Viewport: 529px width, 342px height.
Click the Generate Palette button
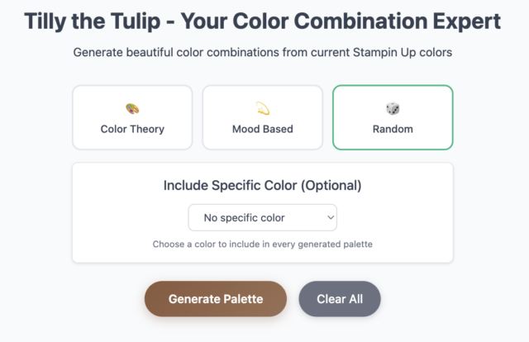pos(216,299)
